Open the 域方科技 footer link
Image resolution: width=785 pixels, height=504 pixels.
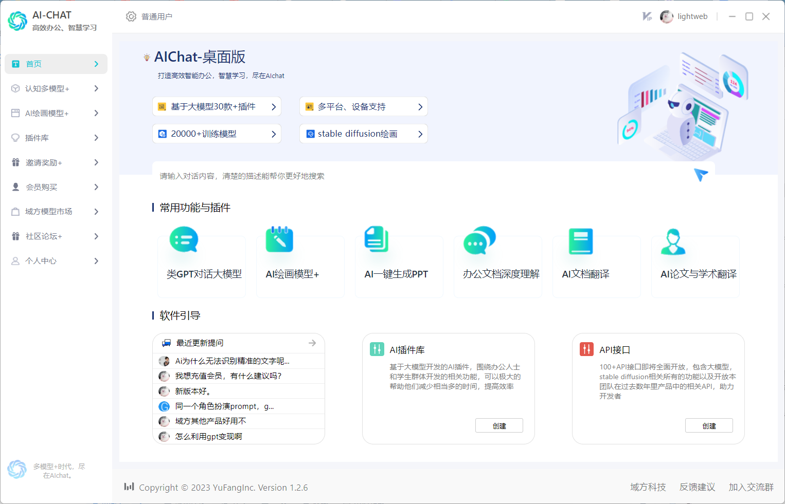(x=648, y=487)
